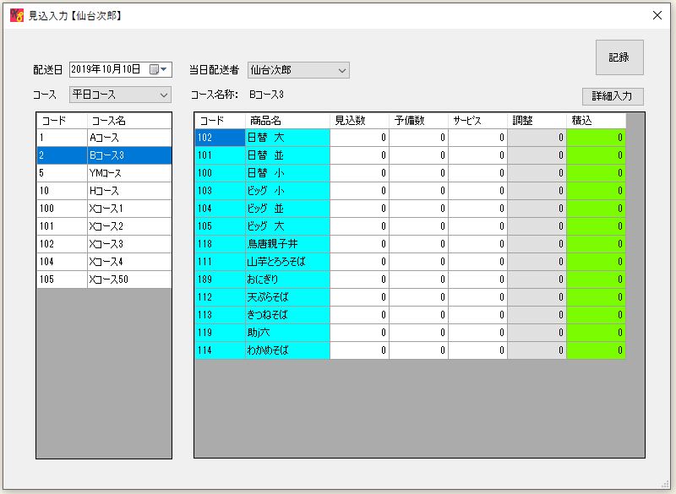Expand the 当日配送者 dropdown

pyautogui.click(x=341, y=70)
